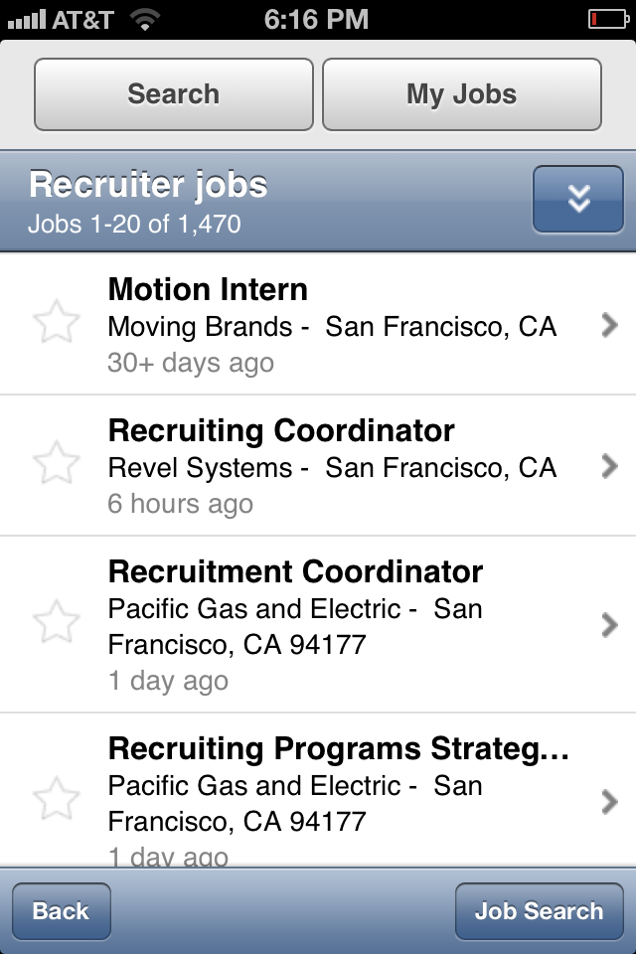The height and width of the screenshot is (954, 636).
Task: Star the Recruitment Coordinator job
Action: point(56,623)
